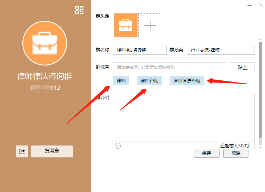Click the 还能输入300字 counter text
This screenshot has height=192, width=265.
(235, 145)
